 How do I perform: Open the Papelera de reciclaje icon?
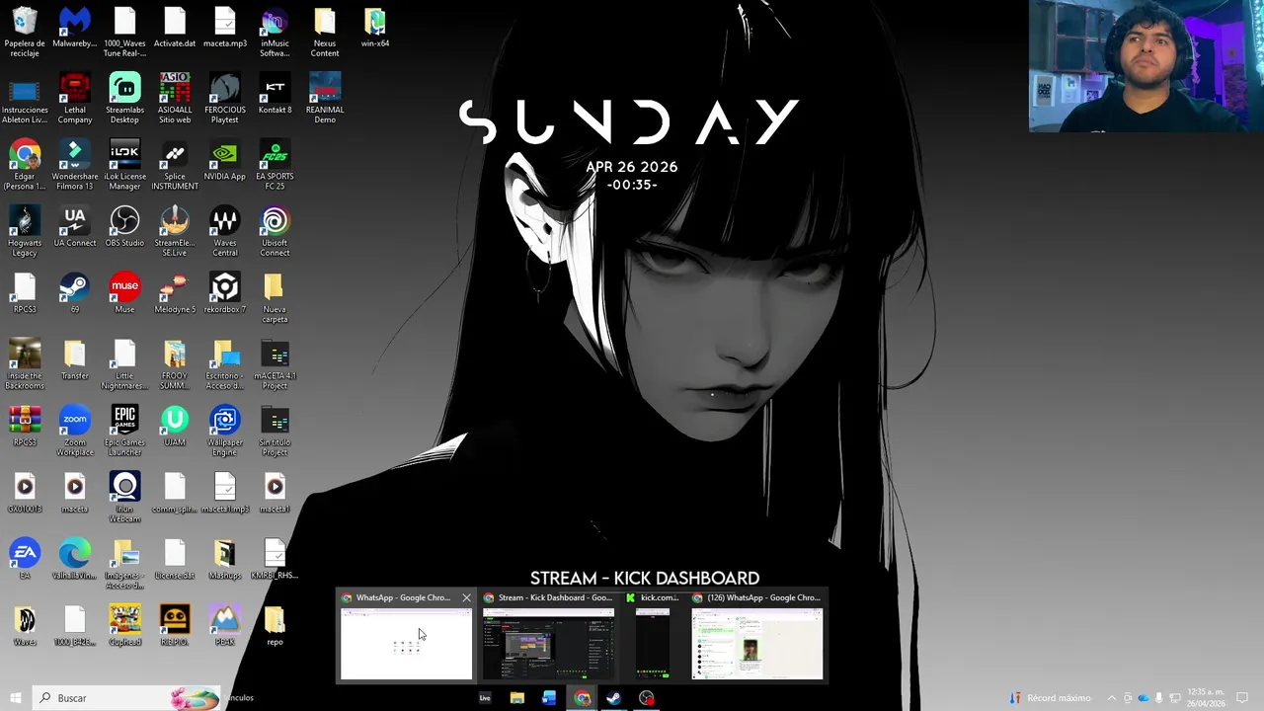tap(25, 32)
